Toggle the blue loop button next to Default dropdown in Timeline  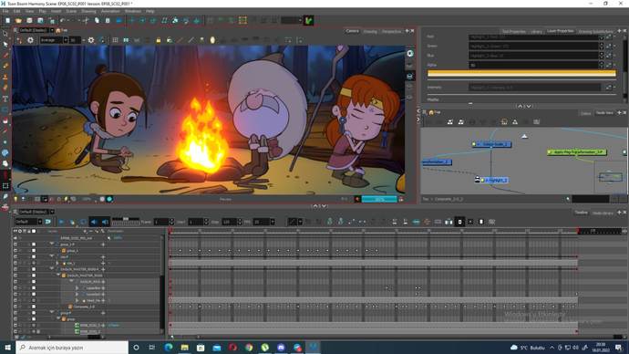(48, 222)
